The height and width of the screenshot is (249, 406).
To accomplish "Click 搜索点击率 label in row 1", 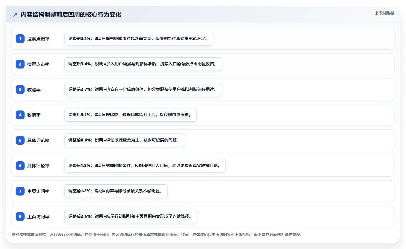I will tap(38, 39).
